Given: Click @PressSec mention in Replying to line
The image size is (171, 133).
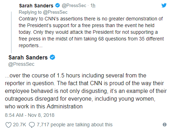Looking at the screenshot, I should pyautogui.click(x=55, y=12).
